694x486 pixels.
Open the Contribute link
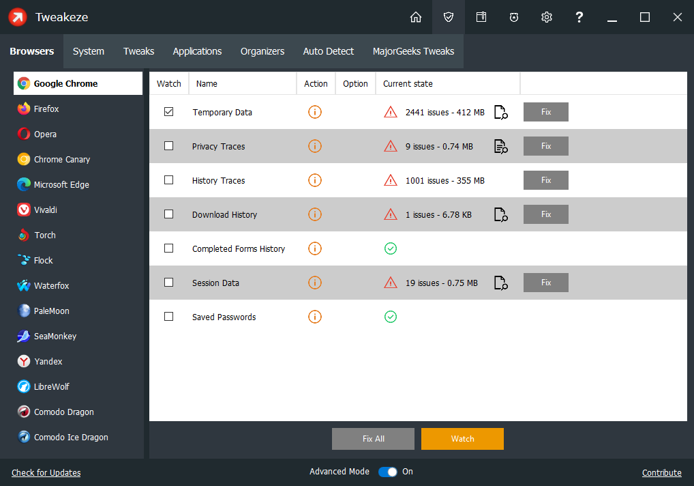point(662,473)
